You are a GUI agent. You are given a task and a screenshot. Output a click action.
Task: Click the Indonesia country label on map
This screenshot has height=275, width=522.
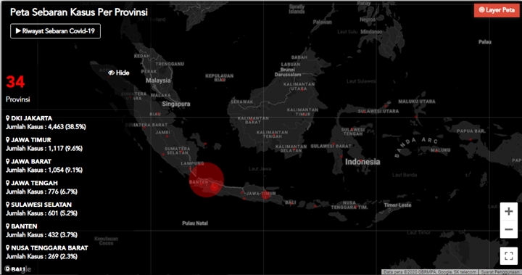point(362,162)
